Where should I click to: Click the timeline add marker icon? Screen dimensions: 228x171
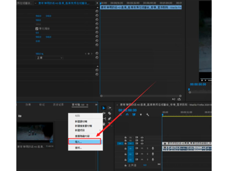141,115
